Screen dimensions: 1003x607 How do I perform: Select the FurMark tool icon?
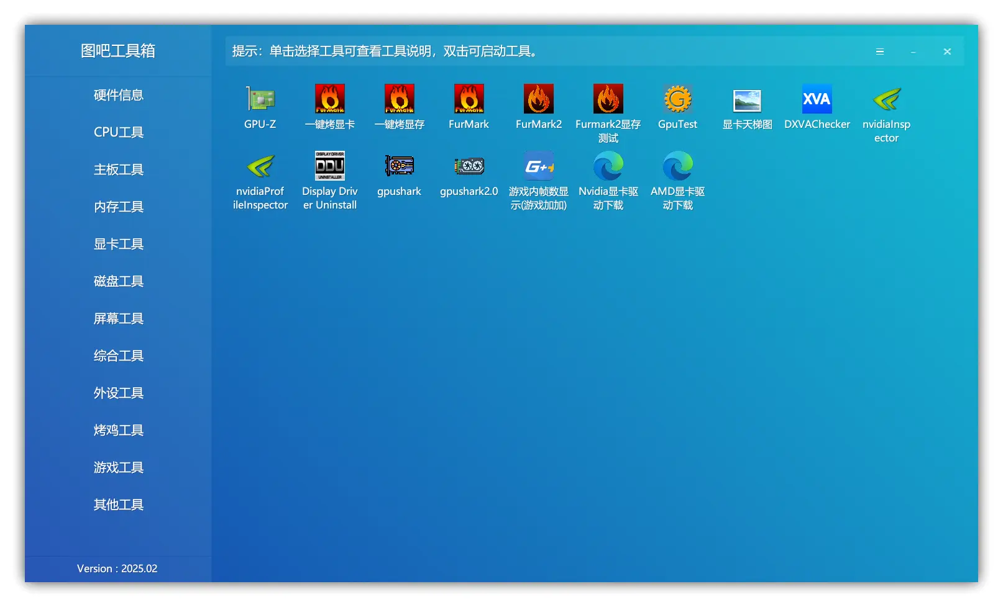click(469, 99)
